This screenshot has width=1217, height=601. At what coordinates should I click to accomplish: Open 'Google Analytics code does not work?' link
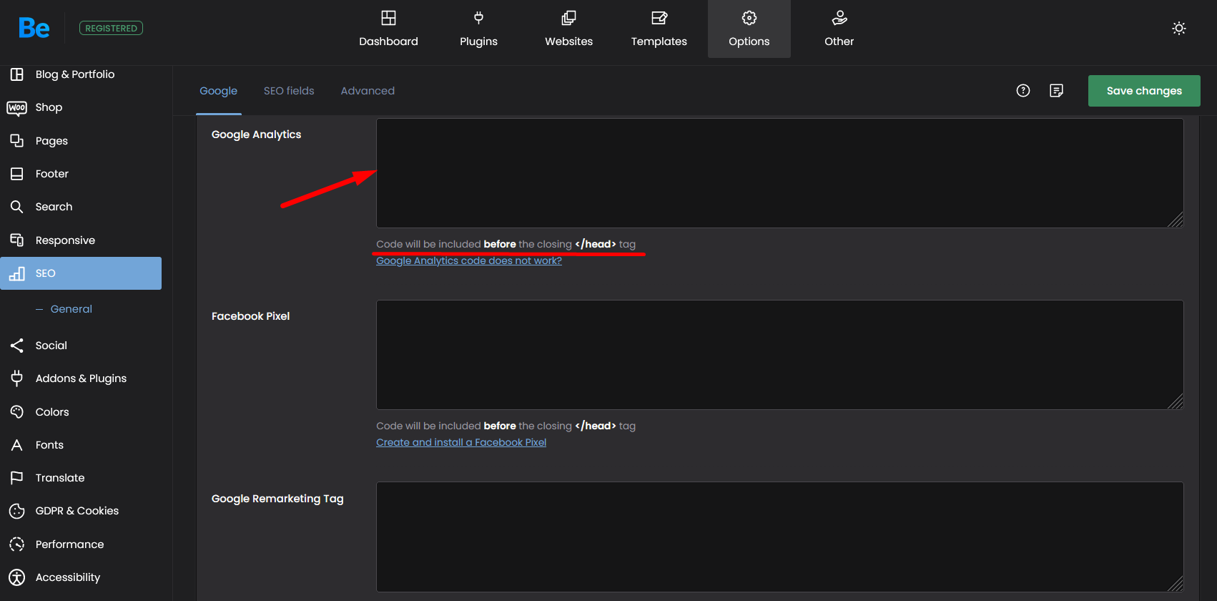point(469,260)
